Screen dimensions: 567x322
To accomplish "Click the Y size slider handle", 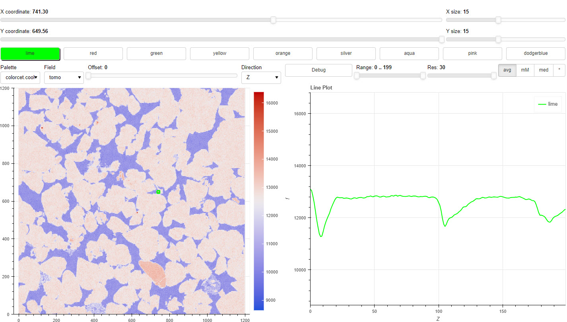I will click(x=498, y=39).
